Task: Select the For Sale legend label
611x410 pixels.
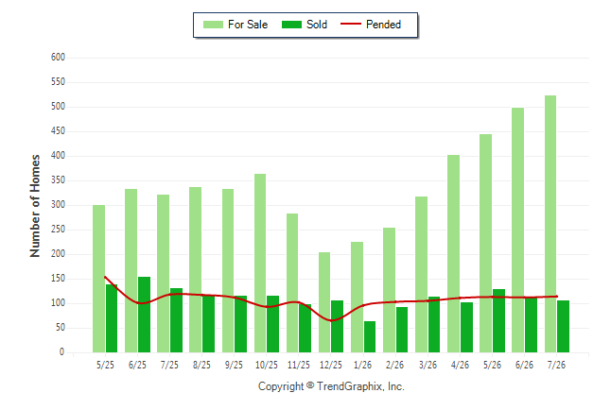Action: point(248,25)
